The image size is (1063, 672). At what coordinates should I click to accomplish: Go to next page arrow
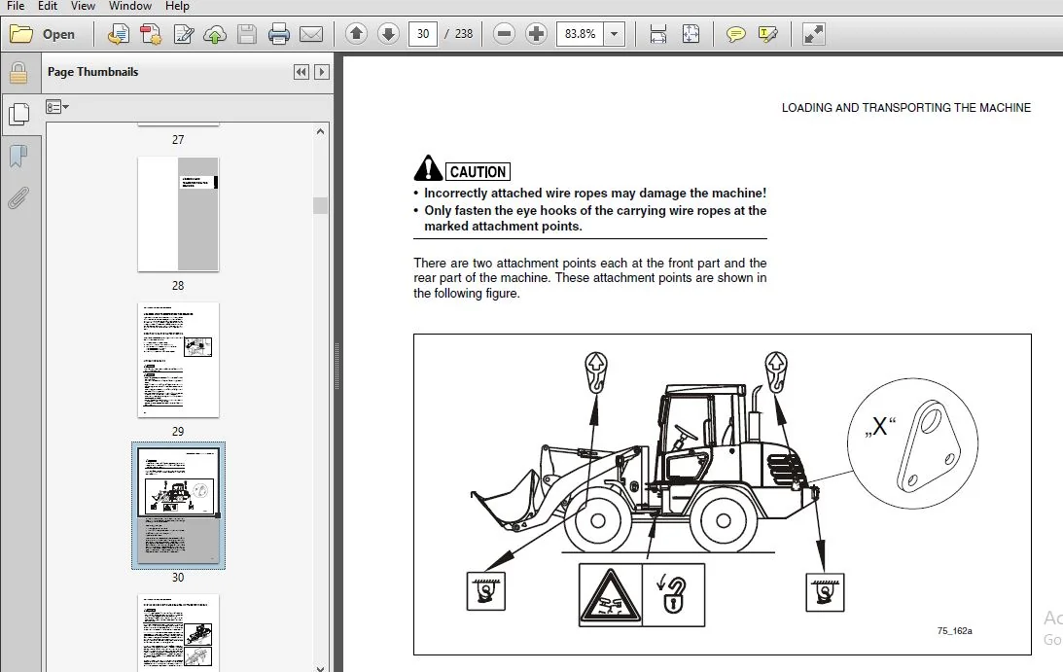click(x=388, y=33)
